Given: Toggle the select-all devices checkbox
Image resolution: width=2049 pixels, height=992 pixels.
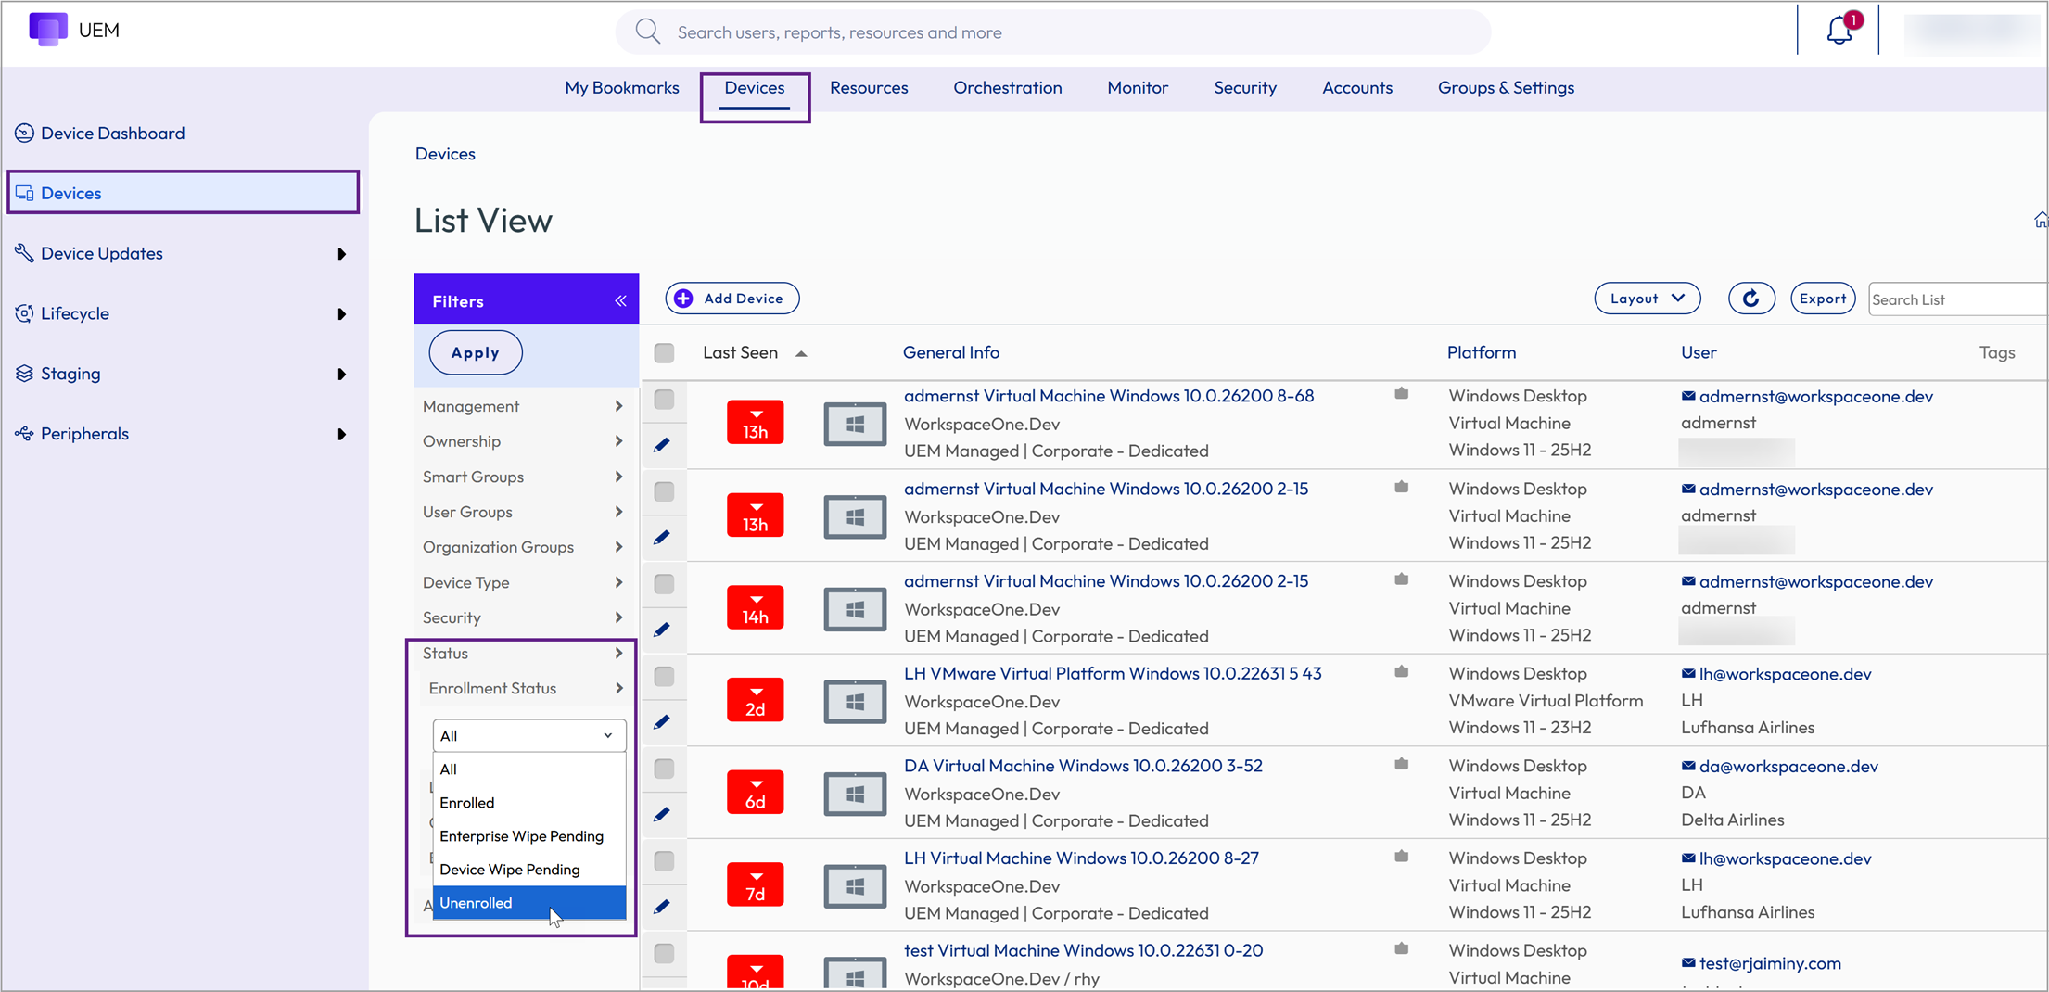Looking at the screenshot, I should [x=664, y=353].
